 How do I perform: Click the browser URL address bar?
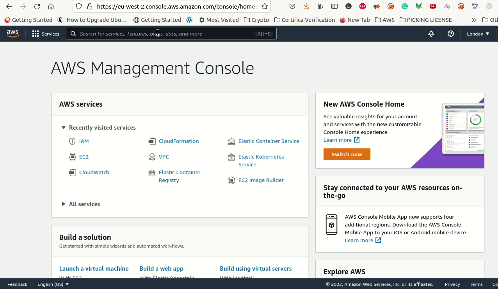(177, 7)
